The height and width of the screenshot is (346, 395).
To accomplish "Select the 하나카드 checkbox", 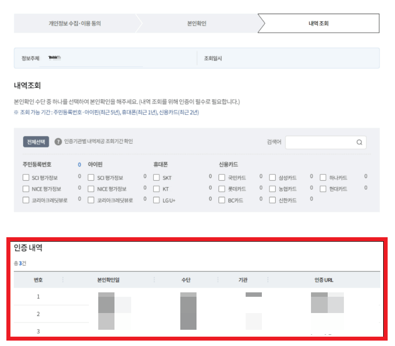I will pyautogui.click(x=323, y=177).
